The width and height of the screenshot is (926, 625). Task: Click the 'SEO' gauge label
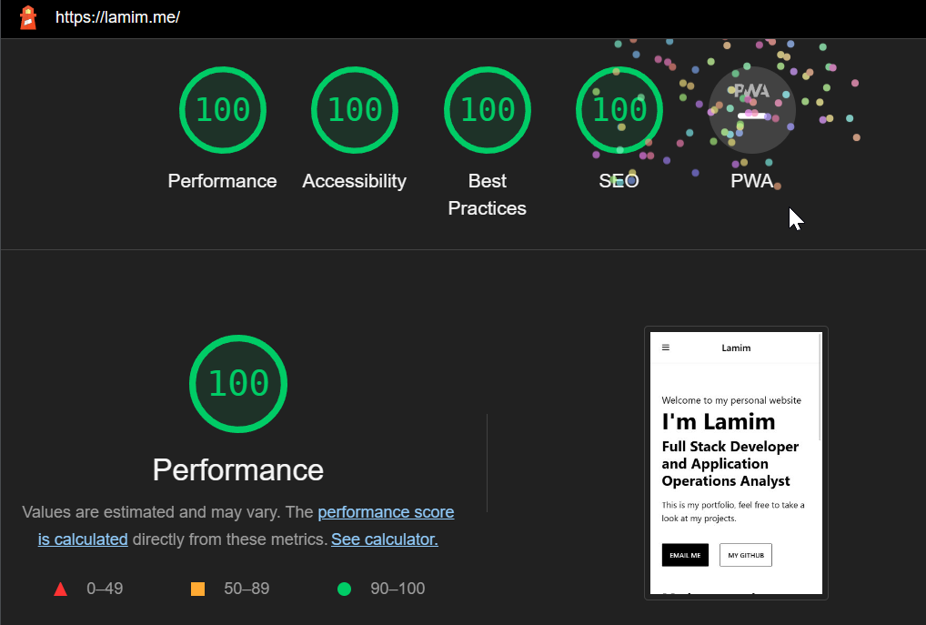click(619, 181)
